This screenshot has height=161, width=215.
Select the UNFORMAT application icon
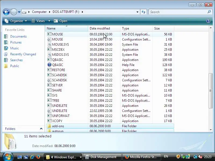pyautogui.click(x=49, y=116)
